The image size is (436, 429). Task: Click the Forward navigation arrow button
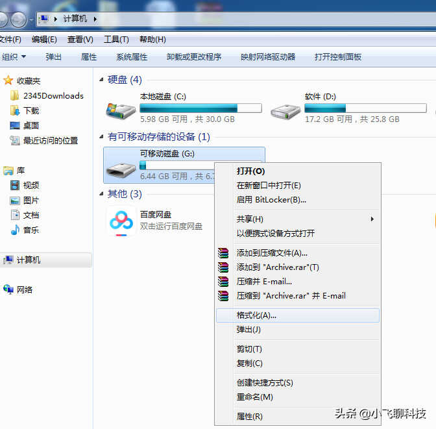coord(18,19)
